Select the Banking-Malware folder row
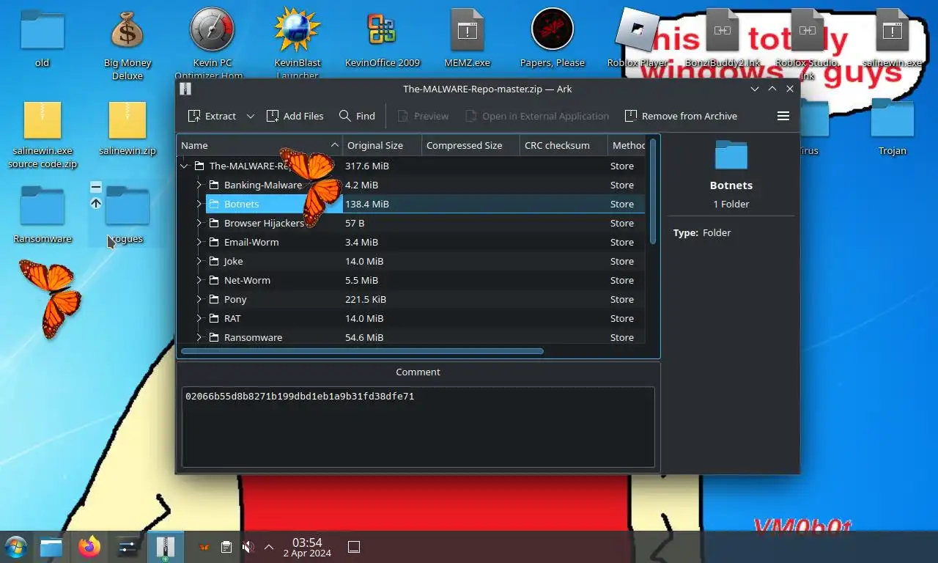 tap(410, 185)
